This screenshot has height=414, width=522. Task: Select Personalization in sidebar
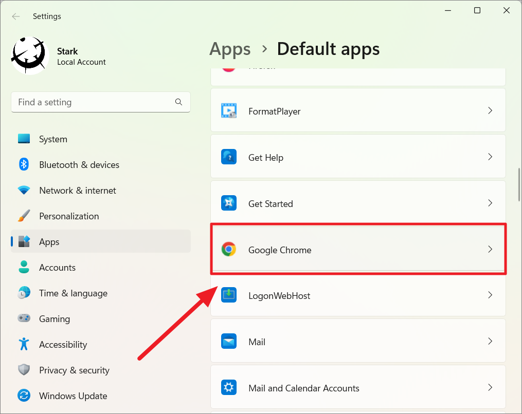pyautogui.click(x=100, y=216)
